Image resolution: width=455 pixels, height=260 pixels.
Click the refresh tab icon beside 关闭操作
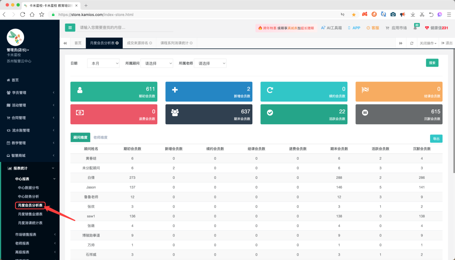click(x=412, y=43)
